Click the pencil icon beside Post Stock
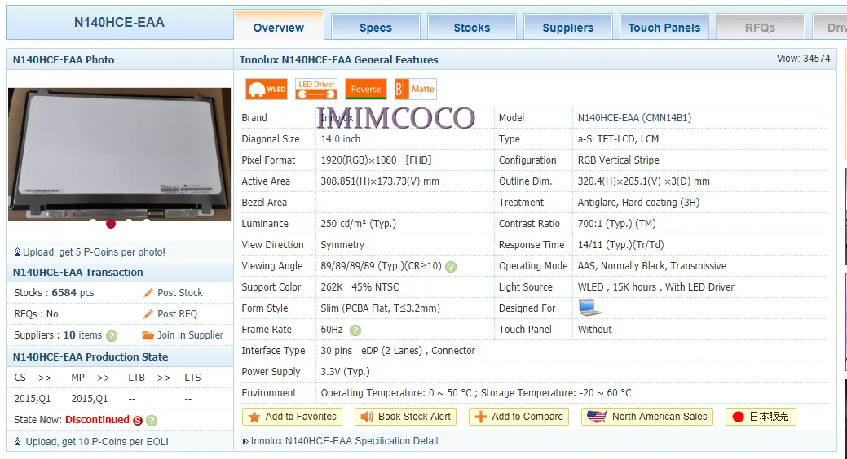The width and height of the screenshot is (847, 459). point(148,293)
